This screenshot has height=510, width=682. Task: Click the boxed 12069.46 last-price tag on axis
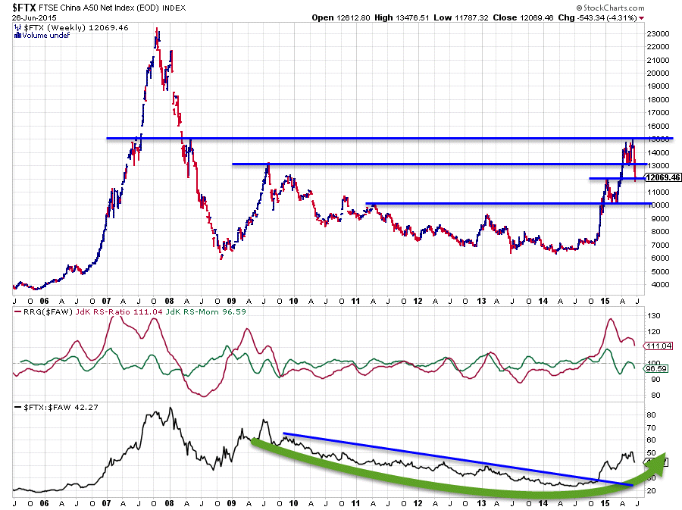pyautogui.click(x=662, y=177)
